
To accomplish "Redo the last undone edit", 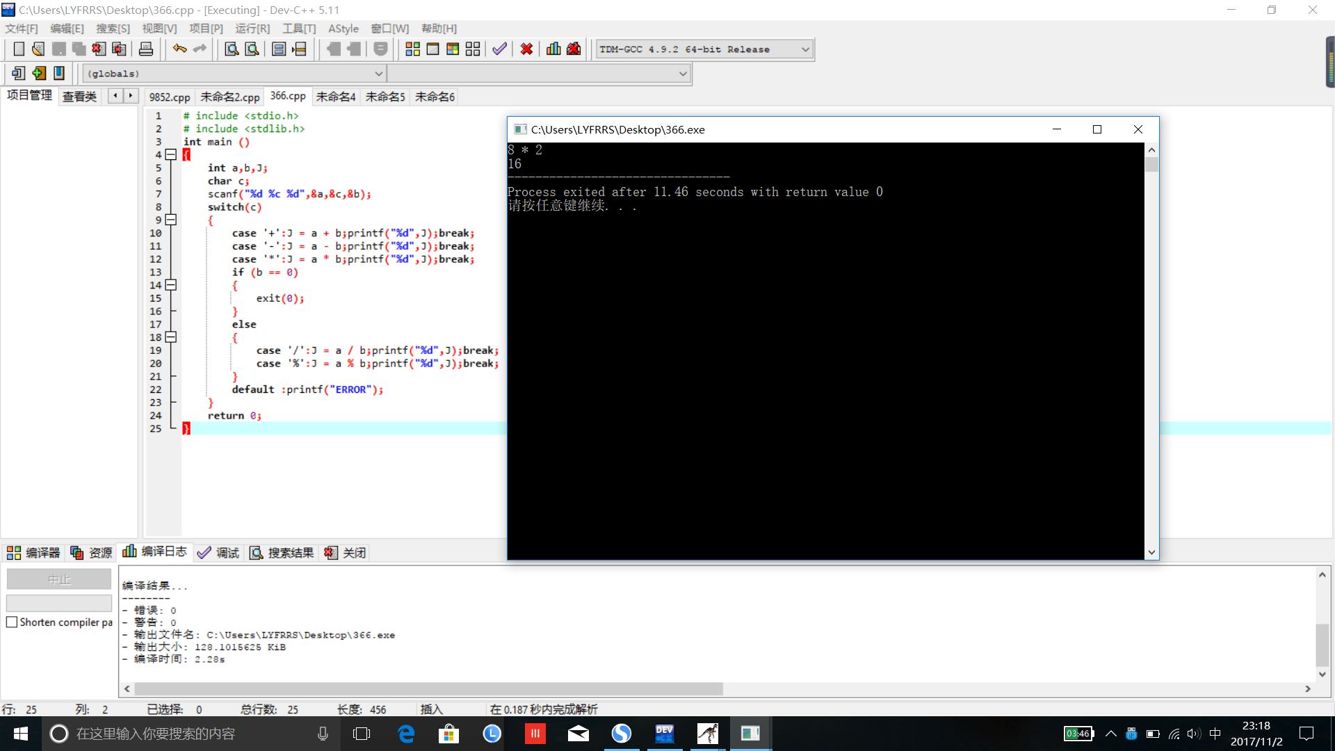I will coord(200,49).
